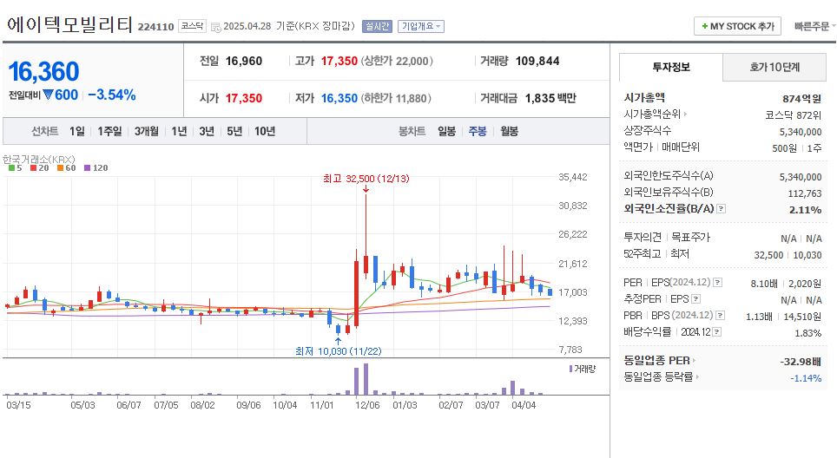Switch to 월봉 candlestick chart
This screenshot has width=837, height=458.
click(510, 131)
